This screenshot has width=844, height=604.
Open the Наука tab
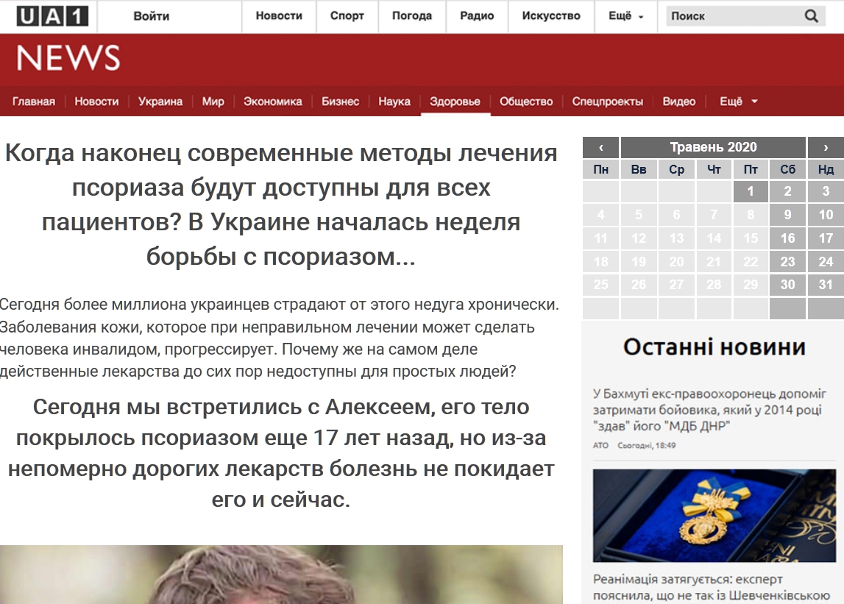pos(394,102)
